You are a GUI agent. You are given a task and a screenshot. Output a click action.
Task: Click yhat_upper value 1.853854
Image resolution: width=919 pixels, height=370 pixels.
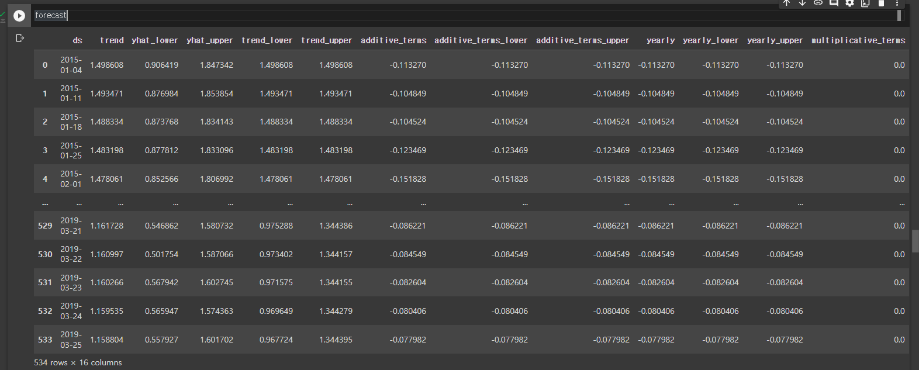click(216, 94)
